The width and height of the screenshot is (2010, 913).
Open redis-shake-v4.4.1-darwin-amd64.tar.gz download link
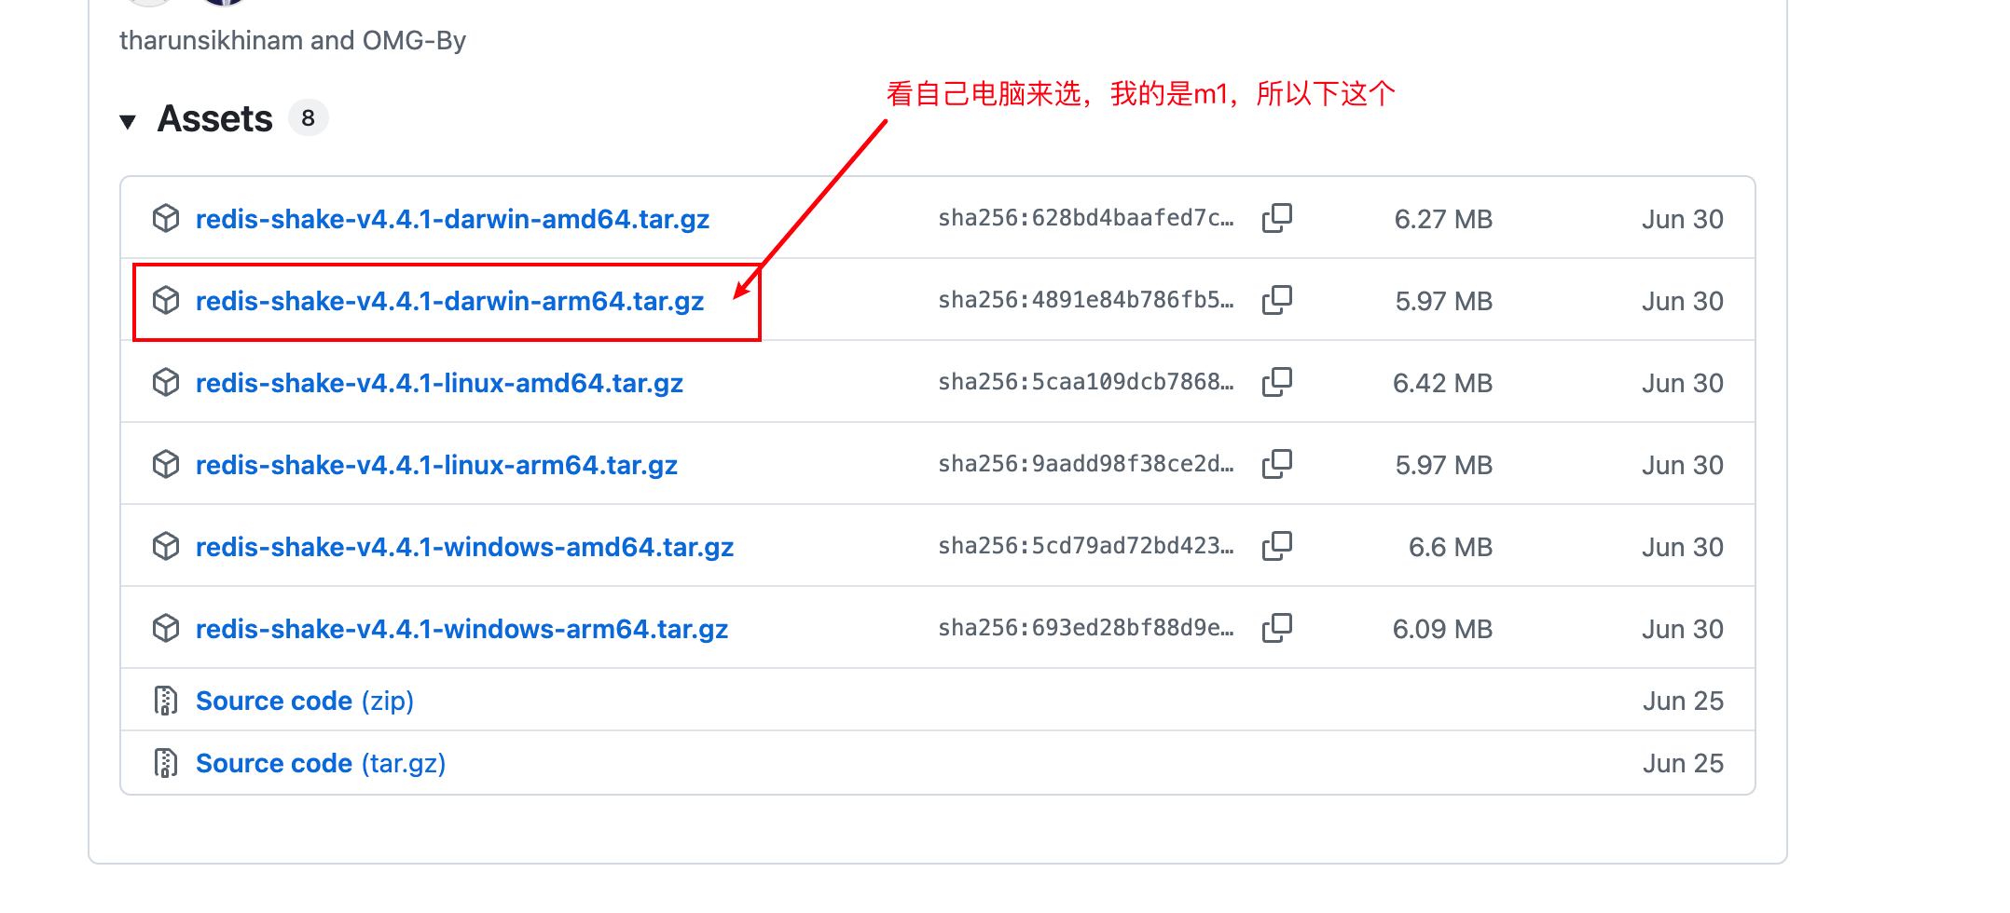[x=452, y=219]
